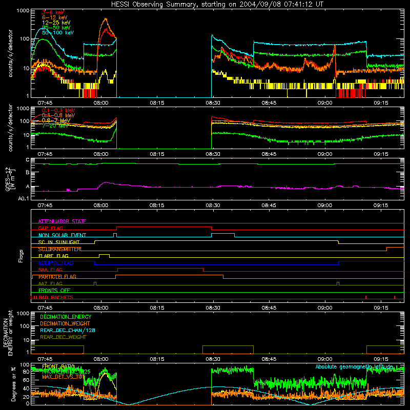Click the 09:00 time tick under the top keV panel
The height and width of the screenshot is (410, 410).
[x=325, y=103]
